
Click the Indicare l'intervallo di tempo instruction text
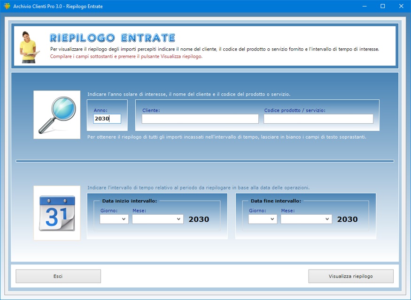(x=198, y=187)
